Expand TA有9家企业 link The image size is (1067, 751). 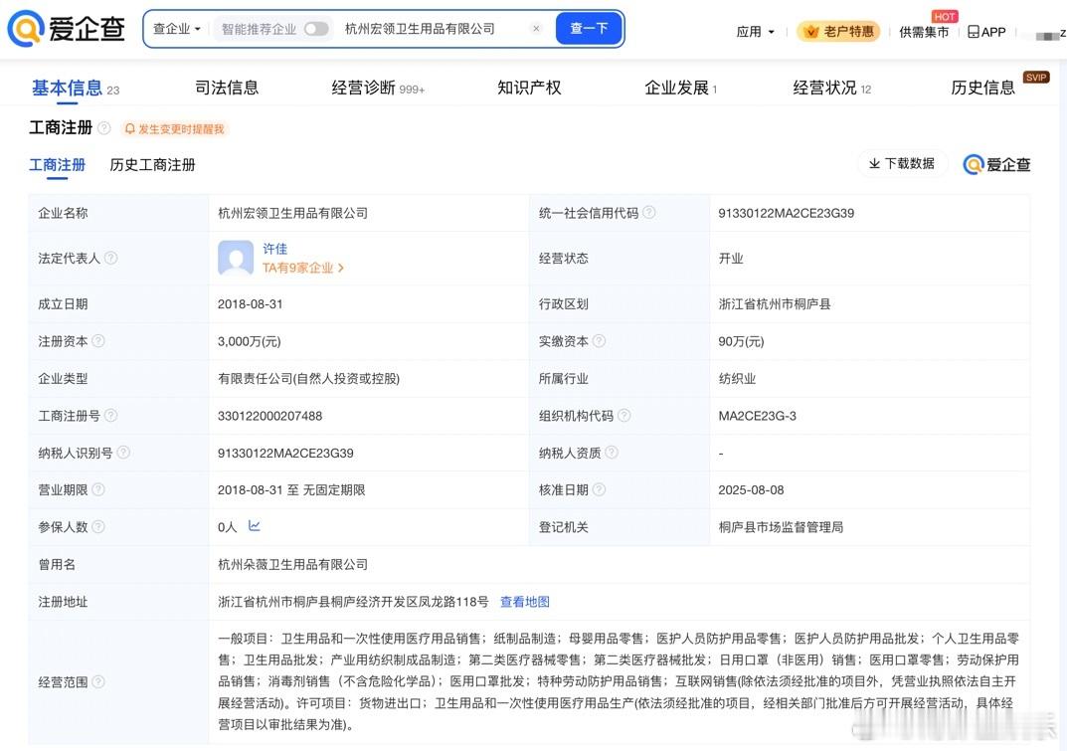(303, 269)
